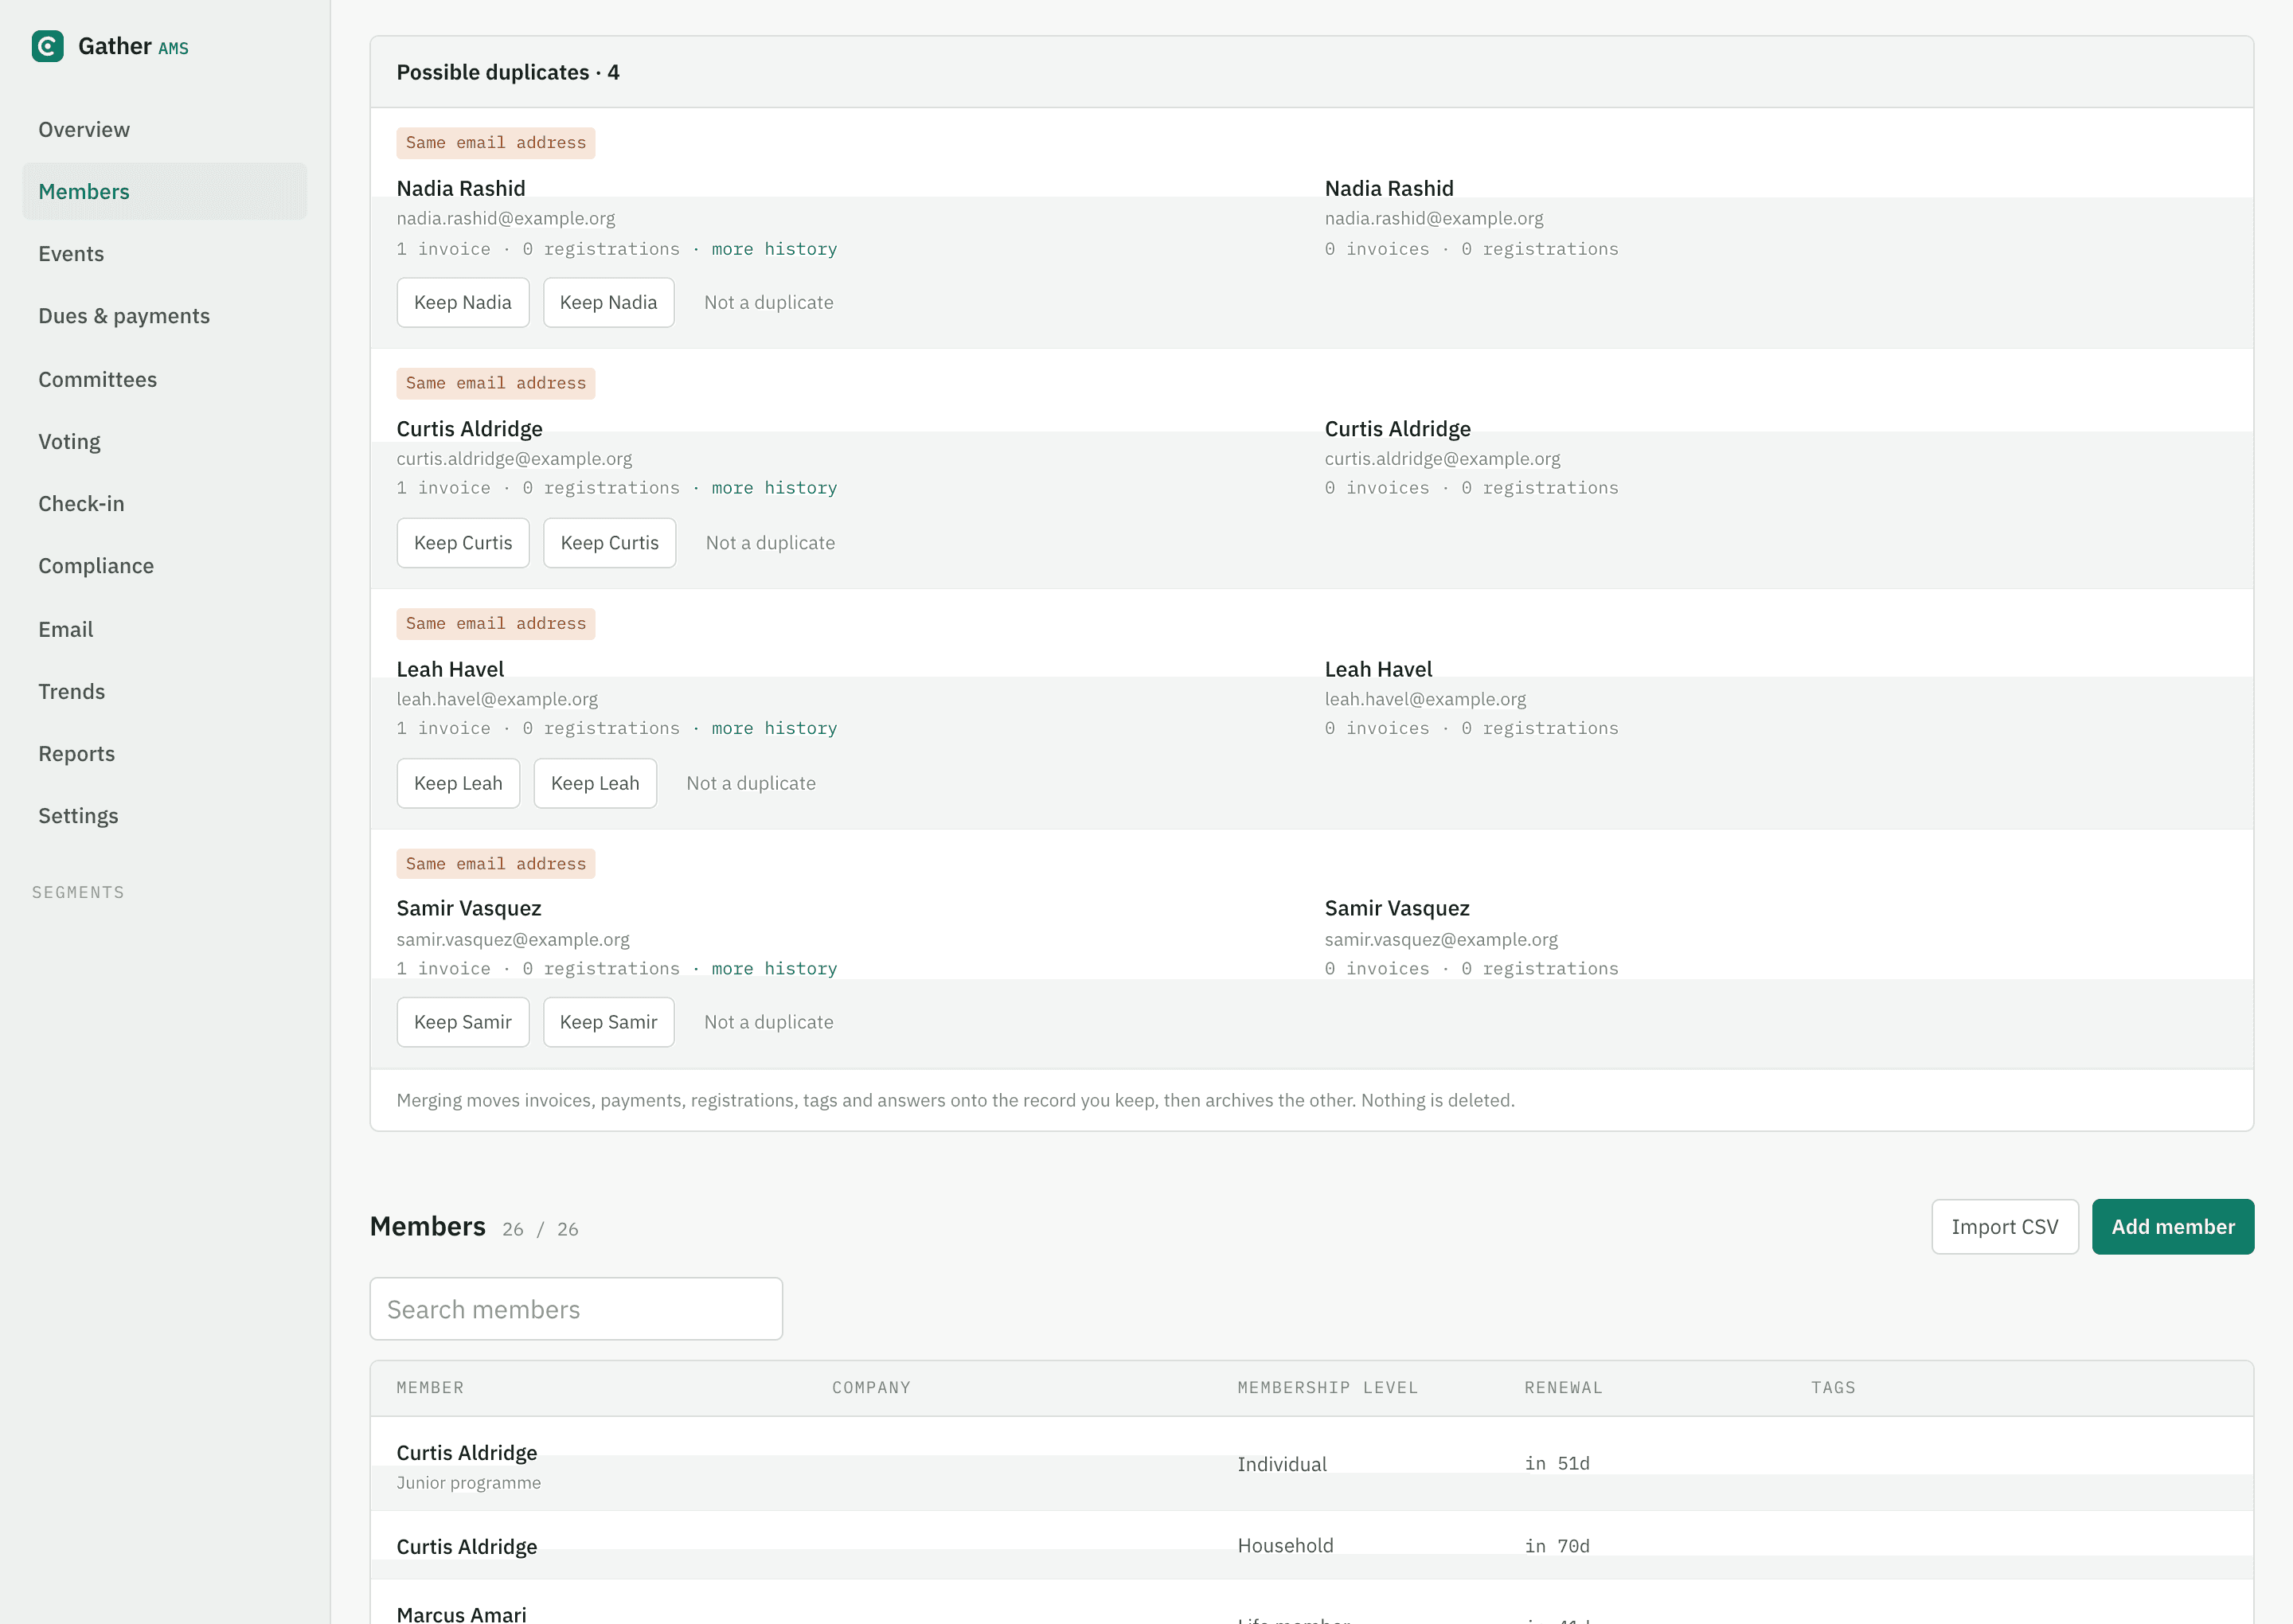The image size is (2293, 1624).
Task: Focus the Search members field
Action: coord(576,1309)
